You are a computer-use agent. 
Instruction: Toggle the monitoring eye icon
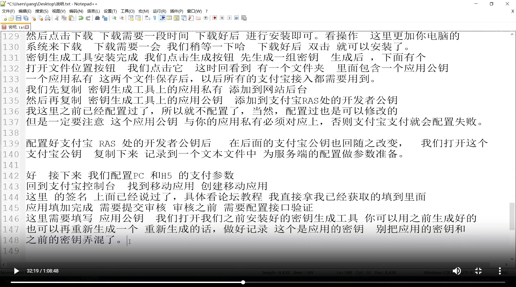point(206,18)
